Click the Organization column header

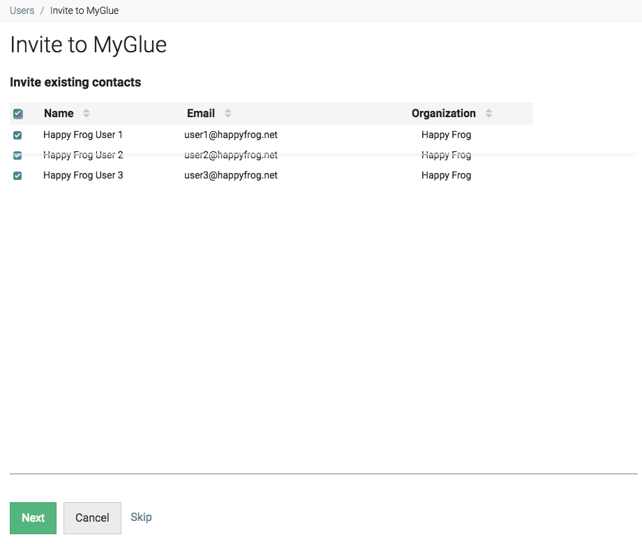point(443,114)
